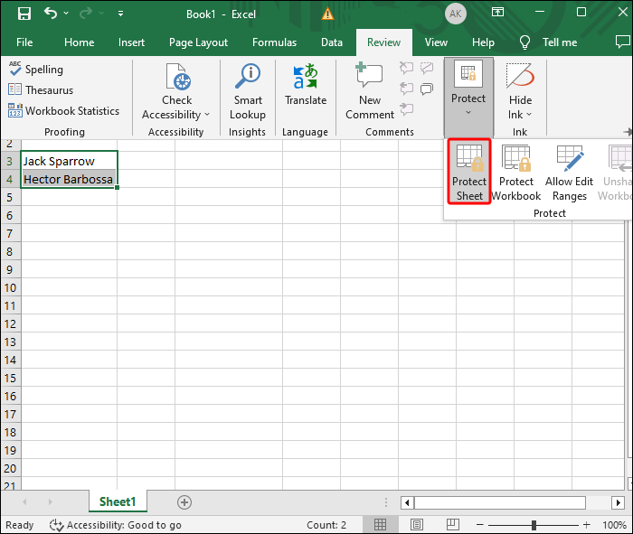633x534 pixels.
Task: Select the Sheet1 tab
Action: click(118, 502)
